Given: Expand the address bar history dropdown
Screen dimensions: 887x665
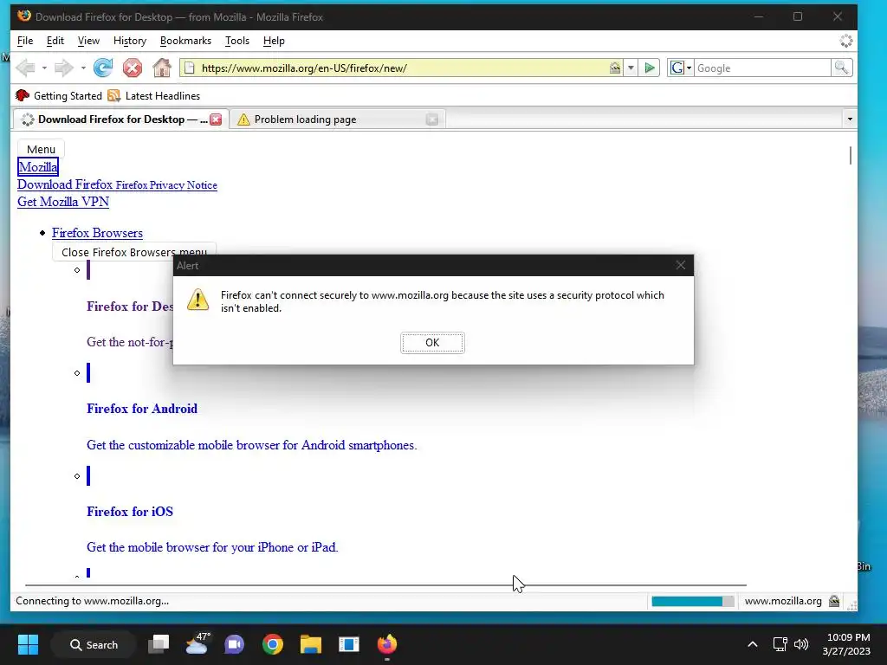Looking at the screenshot, I should point(631,68).
